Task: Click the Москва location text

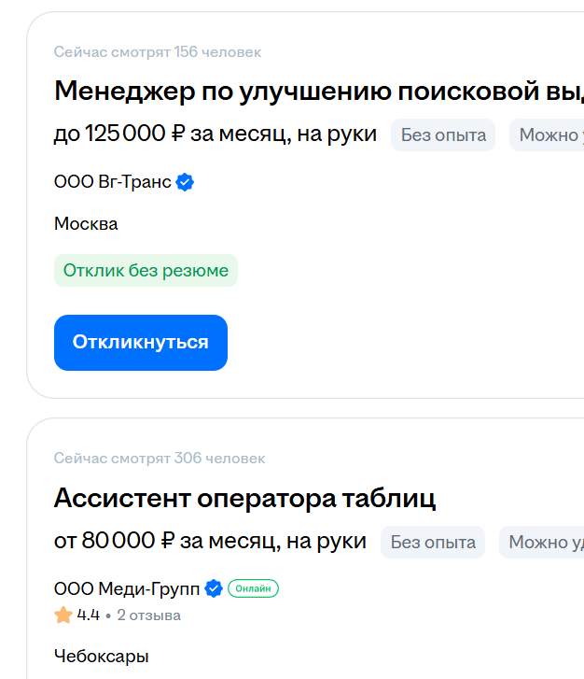Action: 86,224
